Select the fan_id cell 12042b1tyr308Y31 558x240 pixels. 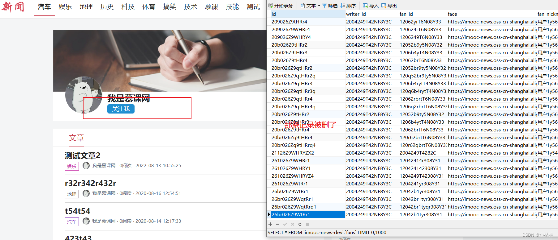pos(423,214)
